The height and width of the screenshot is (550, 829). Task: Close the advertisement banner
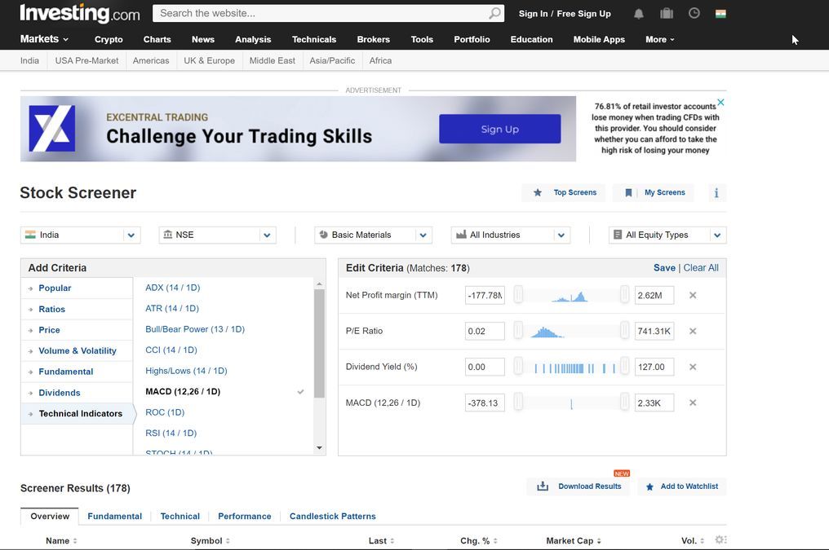tap(720, 103)
